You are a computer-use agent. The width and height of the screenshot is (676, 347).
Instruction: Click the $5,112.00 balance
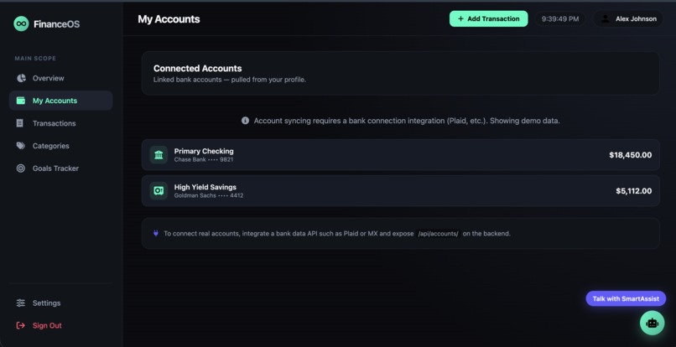click(634, 191)
